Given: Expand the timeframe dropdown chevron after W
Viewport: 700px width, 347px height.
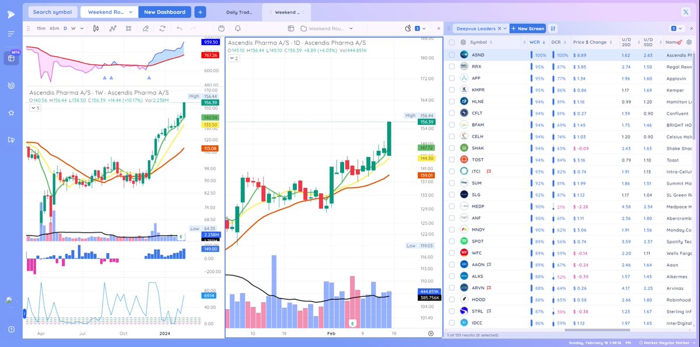Looking at the screenshot, I should coord(82,28).
